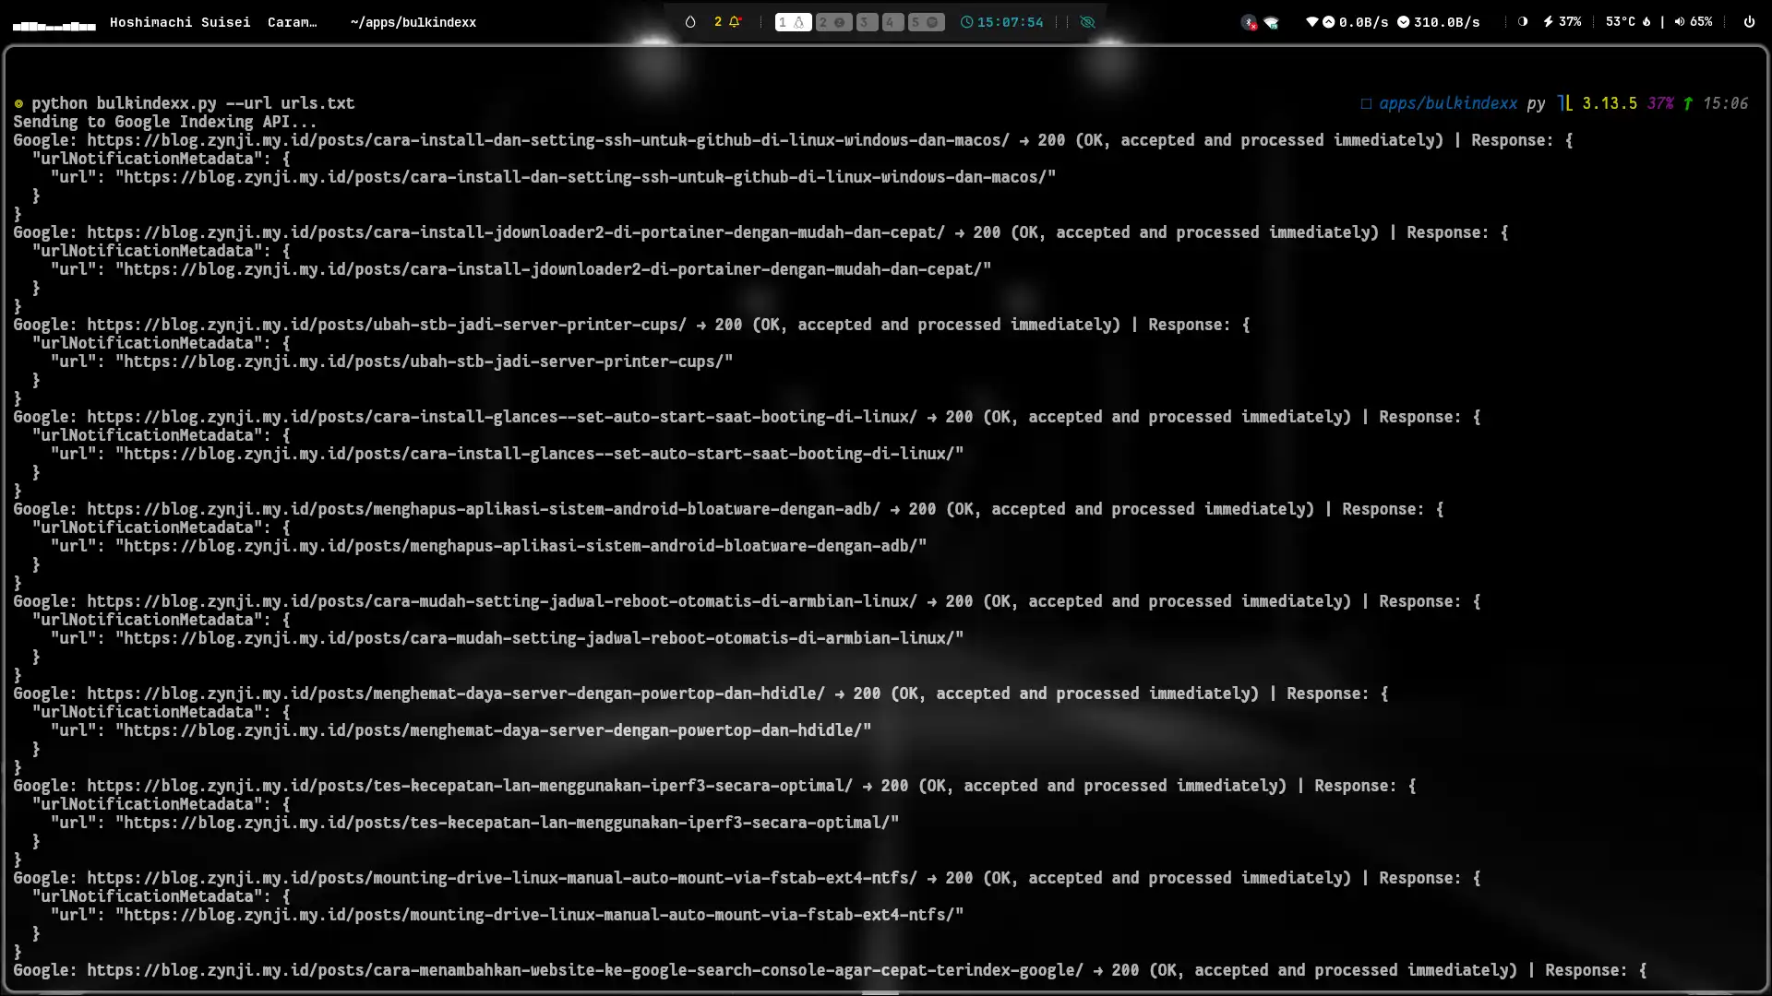Switch to workspace 4
The height and width of the screenshot is (996, 1772).
892,22
